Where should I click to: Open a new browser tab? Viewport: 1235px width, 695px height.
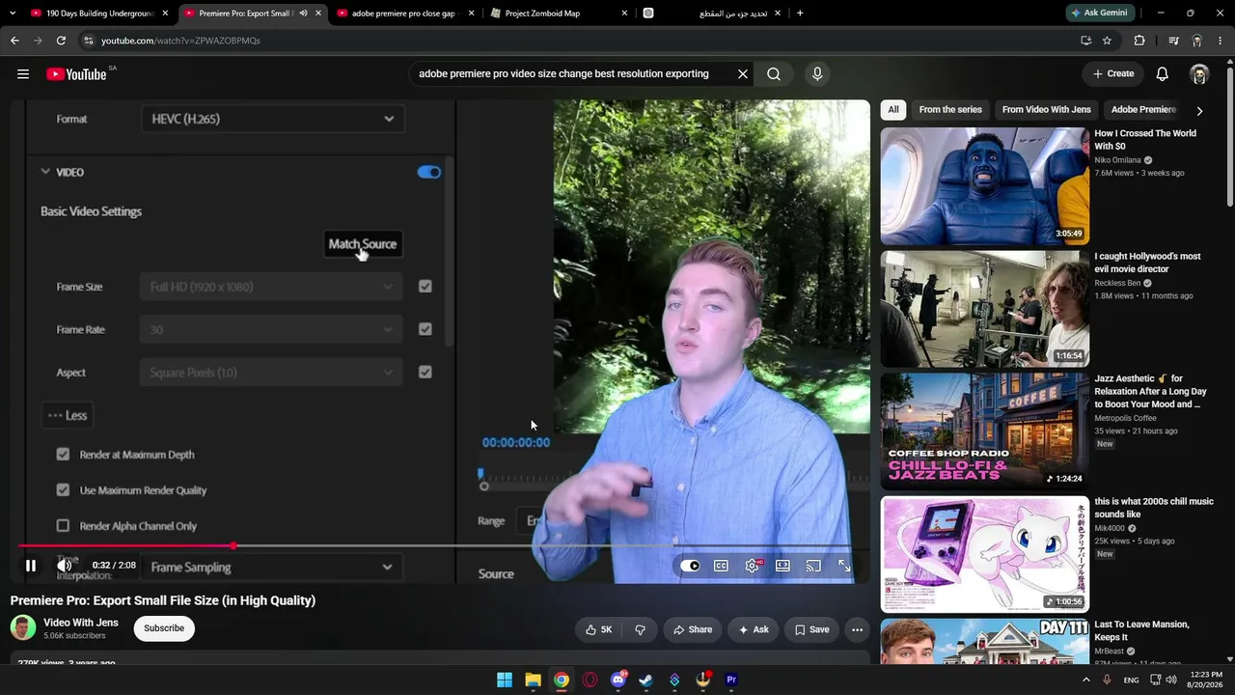(800, 14)
